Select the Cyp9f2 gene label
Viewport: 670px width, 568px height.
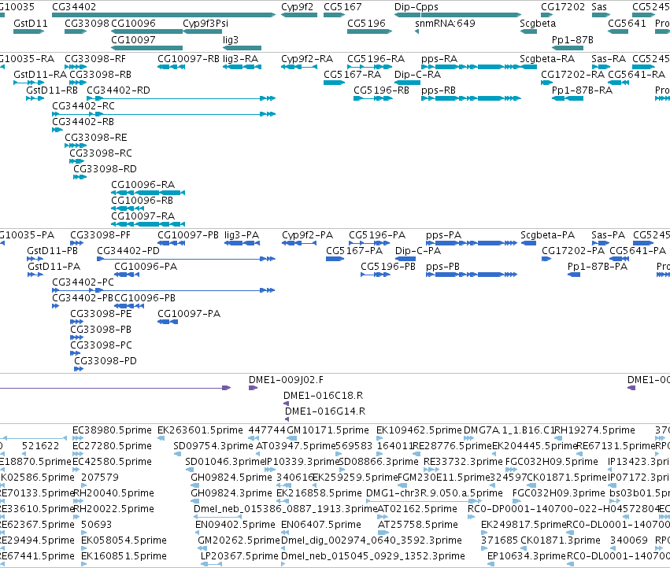[297, 7]
